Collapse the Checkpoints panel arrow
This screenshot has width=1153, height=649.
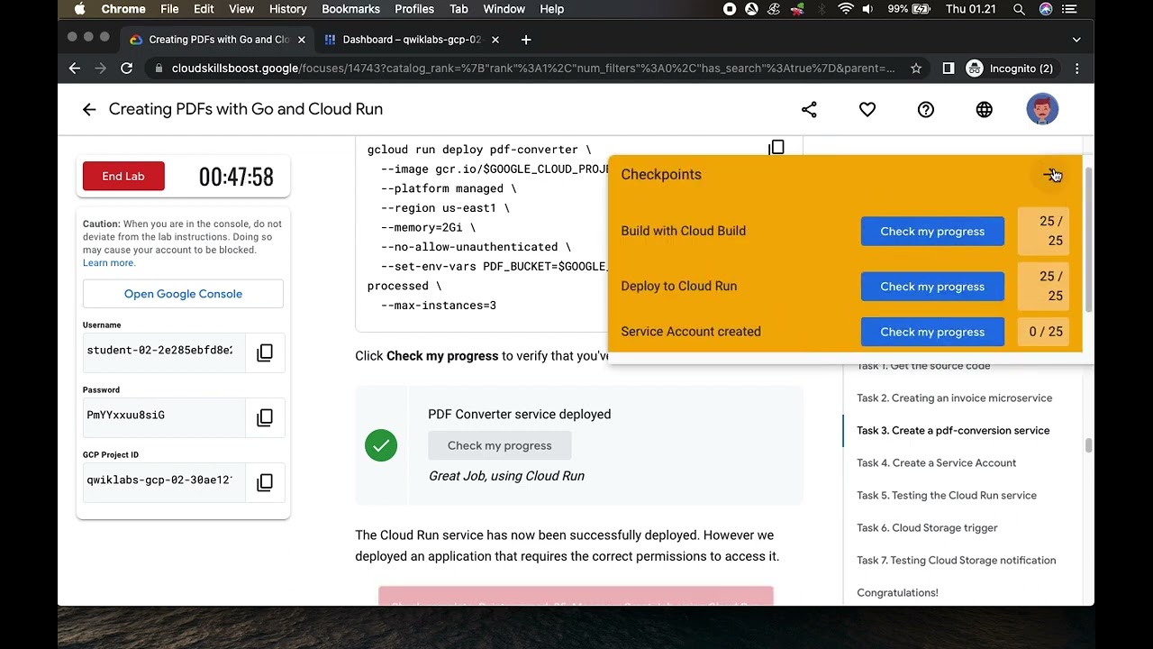click(1051, 174)
